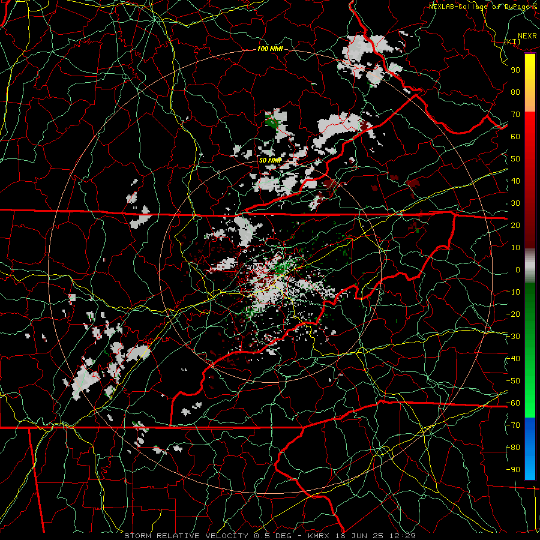The height and width of the screenshot is (540, 540).
Task: Select the positive 30 value on velocity scale
Action: click(x=515, y=203)
